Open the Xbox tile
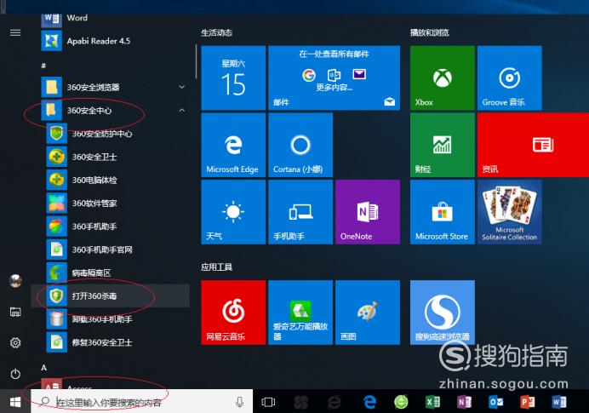 pos(443,78)
